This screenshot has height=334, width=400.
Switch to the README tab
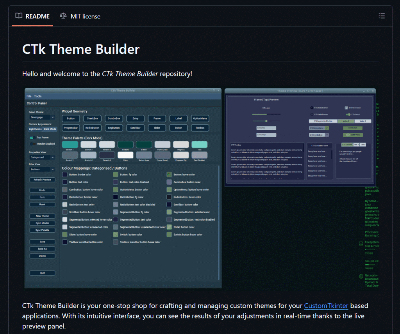(x=32, y=16)
